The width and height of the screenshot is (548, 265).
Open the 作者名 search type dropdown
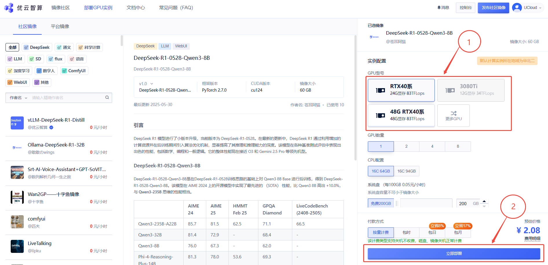click(x=19, y=98)
